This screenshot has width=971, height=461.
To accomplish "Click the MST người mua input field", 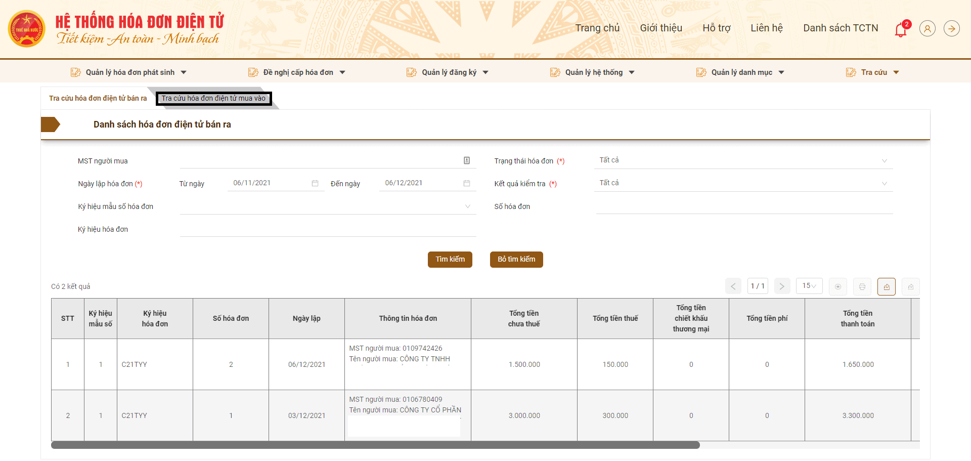I will [328, 160].
